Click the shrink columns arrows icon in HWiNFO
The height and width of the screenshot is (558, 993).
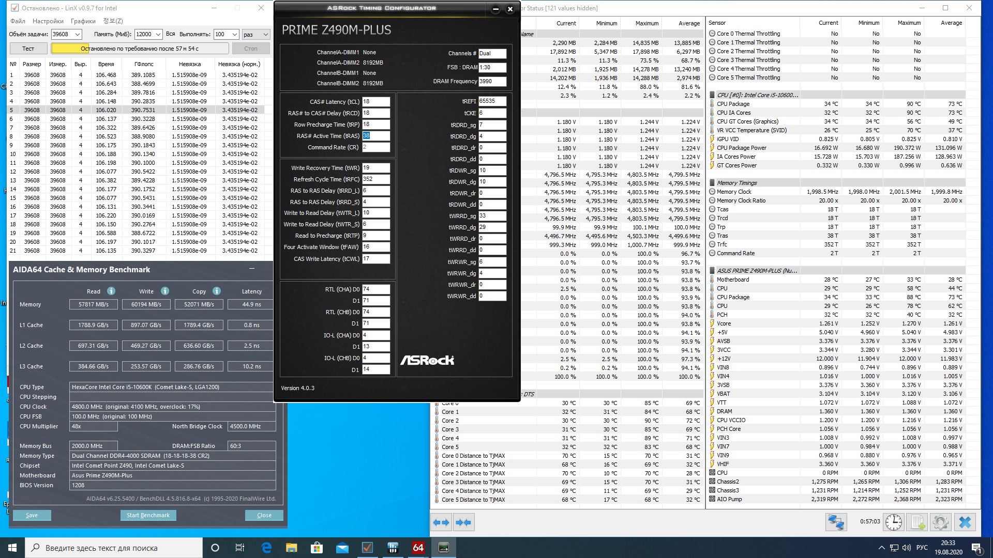(x=463, y=522)
